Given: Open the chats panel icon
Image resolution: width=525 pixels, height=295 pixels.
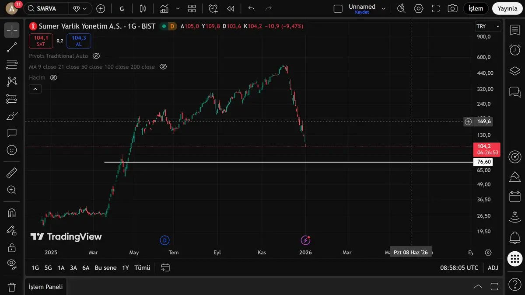Looking at the screenshot, I should (x=515, y=92).
